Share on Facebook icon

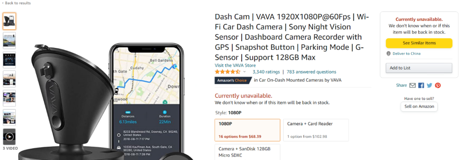coord(421,85)
